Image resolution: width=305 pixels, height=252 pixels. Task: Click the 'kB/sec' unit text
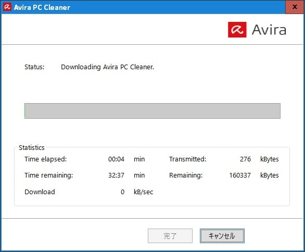(x=143, y=192)
